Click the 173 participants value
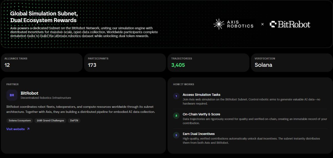 (x=92, y=65)
